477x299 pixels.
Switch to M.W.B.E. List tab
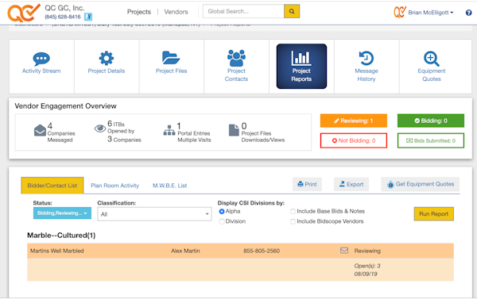(170, 186)
